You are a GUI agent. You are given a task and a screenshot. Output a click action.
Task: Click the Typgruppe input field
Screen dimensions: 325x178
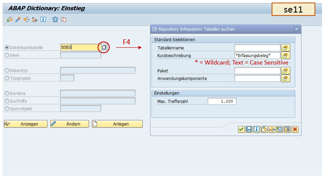click(67, 78)
